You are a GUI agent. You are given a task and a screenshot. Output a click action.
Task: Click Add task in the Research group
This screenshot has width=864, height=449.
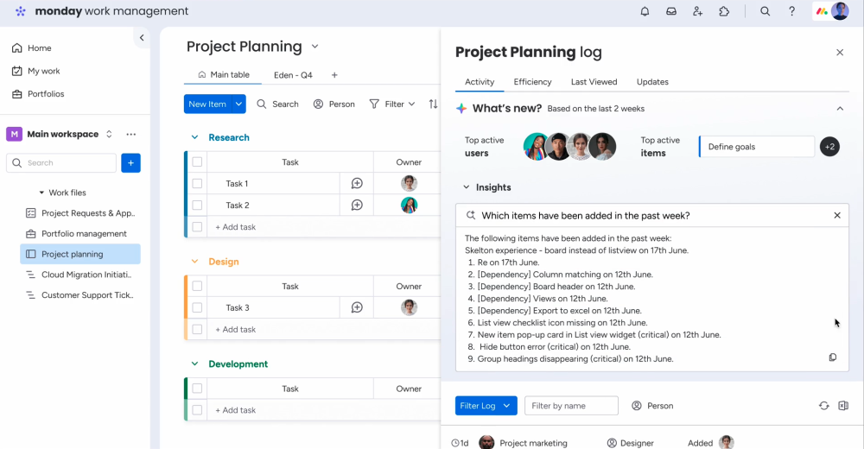[x=235, y=226]
